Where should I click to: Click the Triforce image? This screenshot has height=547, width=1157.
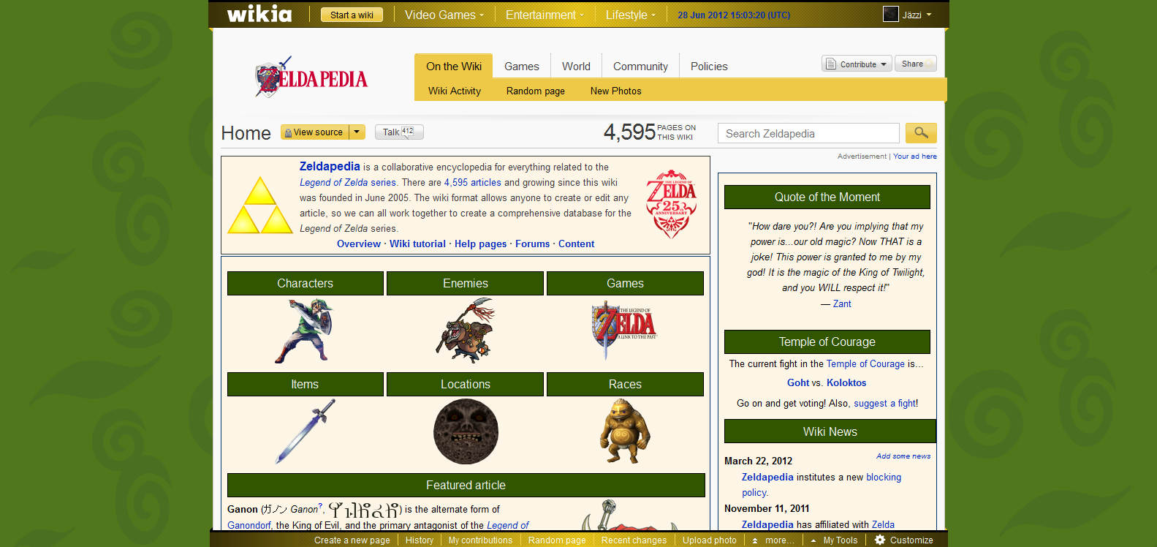(x=259, y=205)
